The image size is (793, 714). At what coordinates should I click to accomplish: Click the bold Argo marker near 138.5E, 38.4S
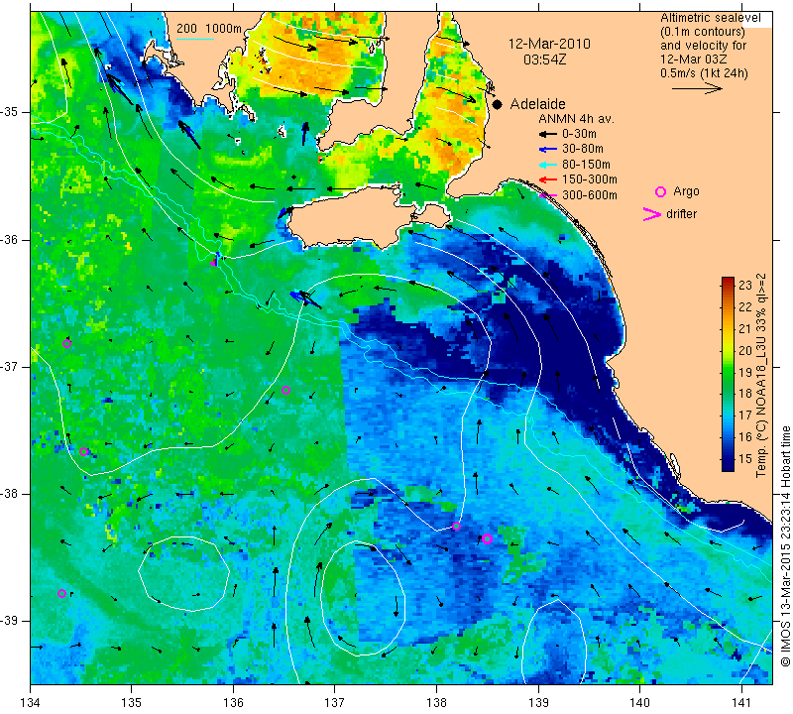click(x=487, y=538)
